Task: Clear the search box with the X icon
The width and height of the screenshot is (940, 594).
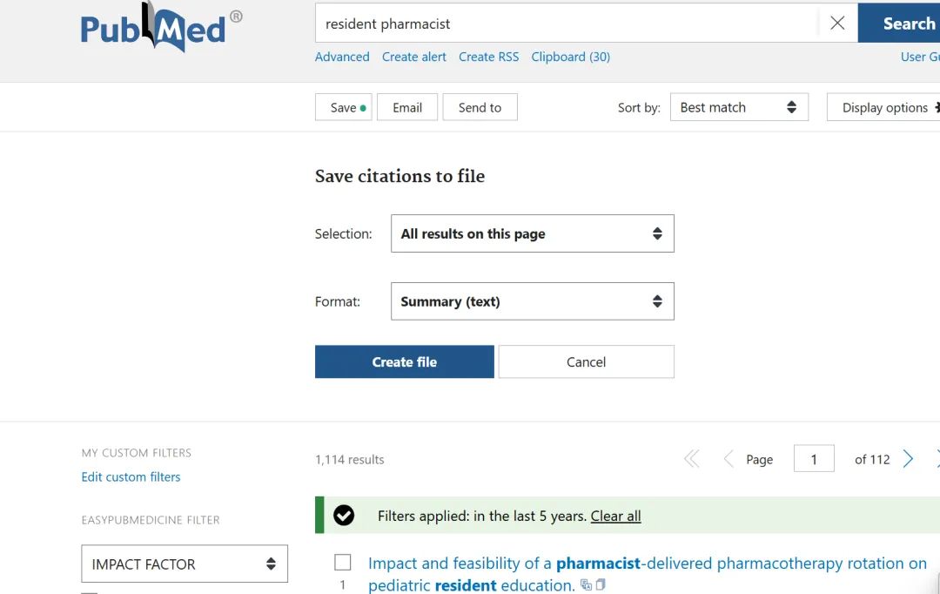Action: 837,24
